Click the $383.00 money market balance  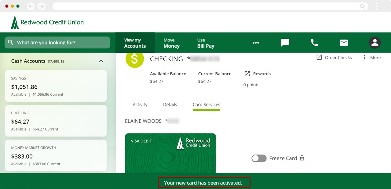click(22, 156)
